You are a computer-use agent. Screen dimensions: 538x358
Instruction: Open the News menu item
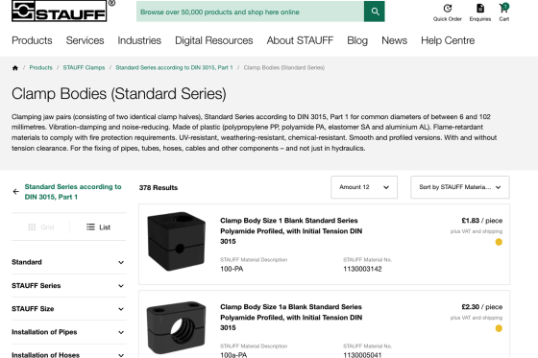tap(394, 40)
